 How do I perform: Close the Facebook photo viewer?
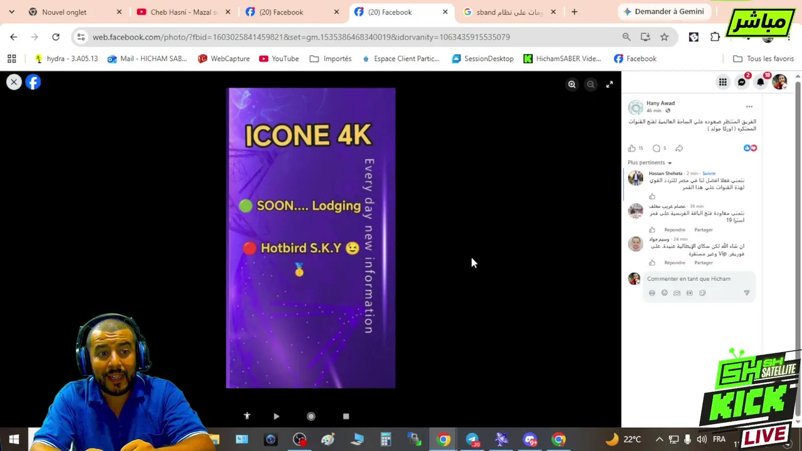[x=14, y=82]
